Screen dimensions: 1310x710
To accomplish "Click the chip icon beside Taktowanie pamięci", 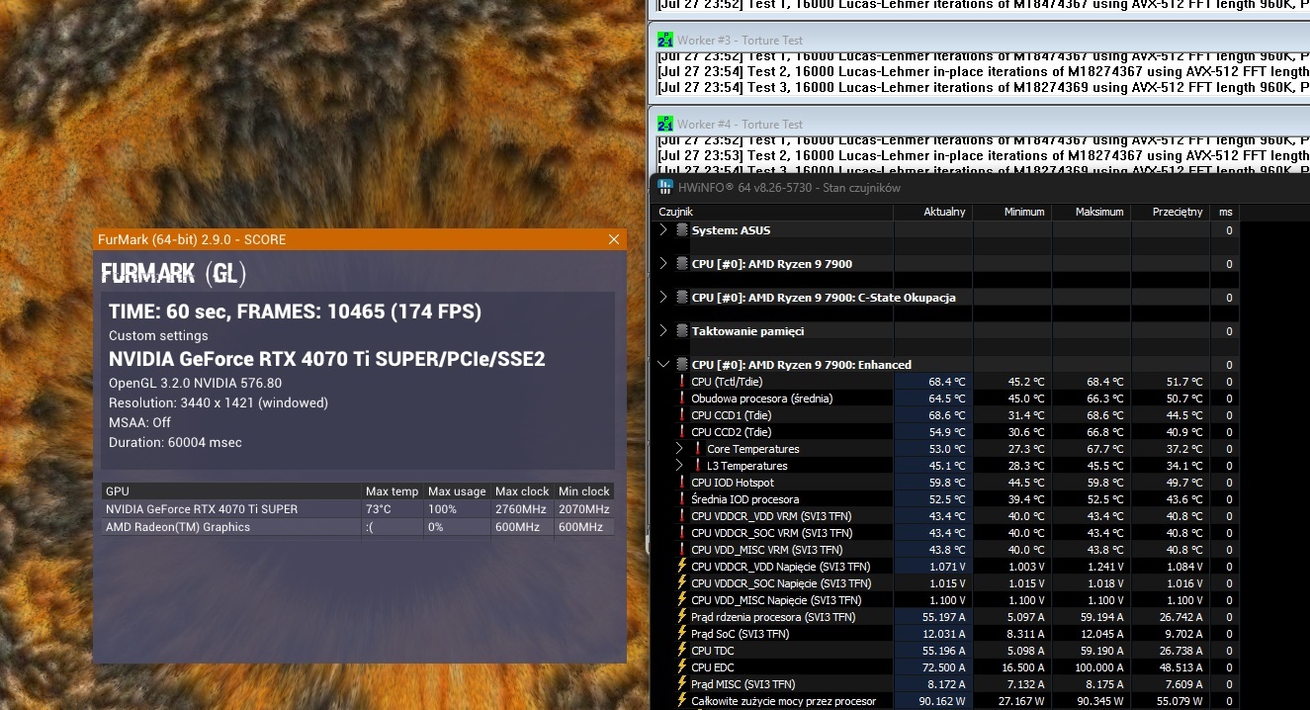I will 681,331.
